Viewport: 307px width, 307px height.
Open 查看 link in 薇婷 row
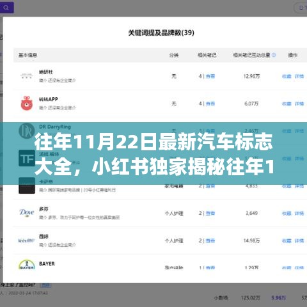coord(210,240)
